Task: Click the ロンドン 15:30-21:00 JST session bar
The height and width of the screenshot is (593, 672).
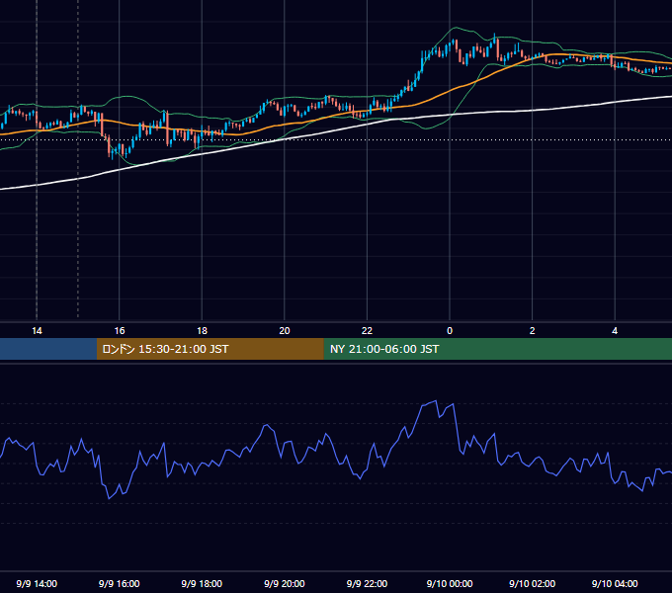Action: pos(210,349)
